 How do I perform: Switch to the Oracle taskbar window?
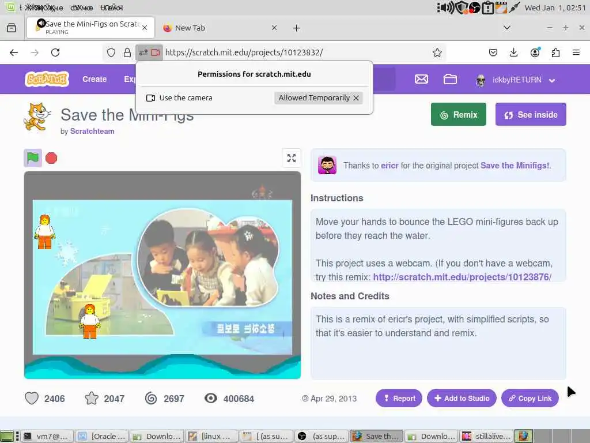[102, 436]
